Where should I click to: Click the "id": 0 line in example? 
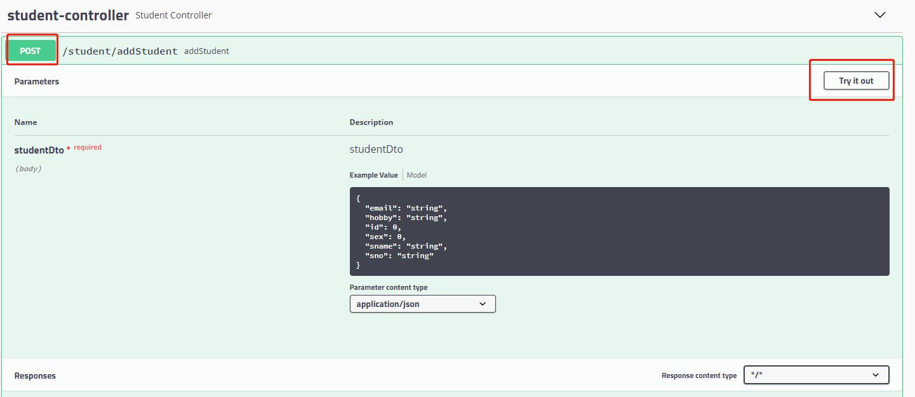click(x=384, y=227)
